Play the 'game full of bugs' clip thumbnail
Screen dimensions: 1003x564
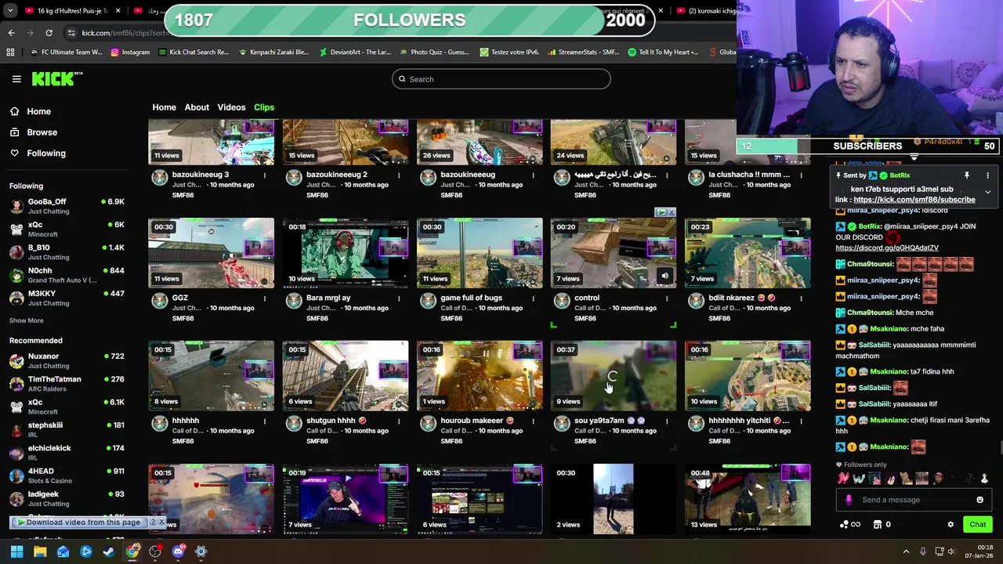(480, 253)
